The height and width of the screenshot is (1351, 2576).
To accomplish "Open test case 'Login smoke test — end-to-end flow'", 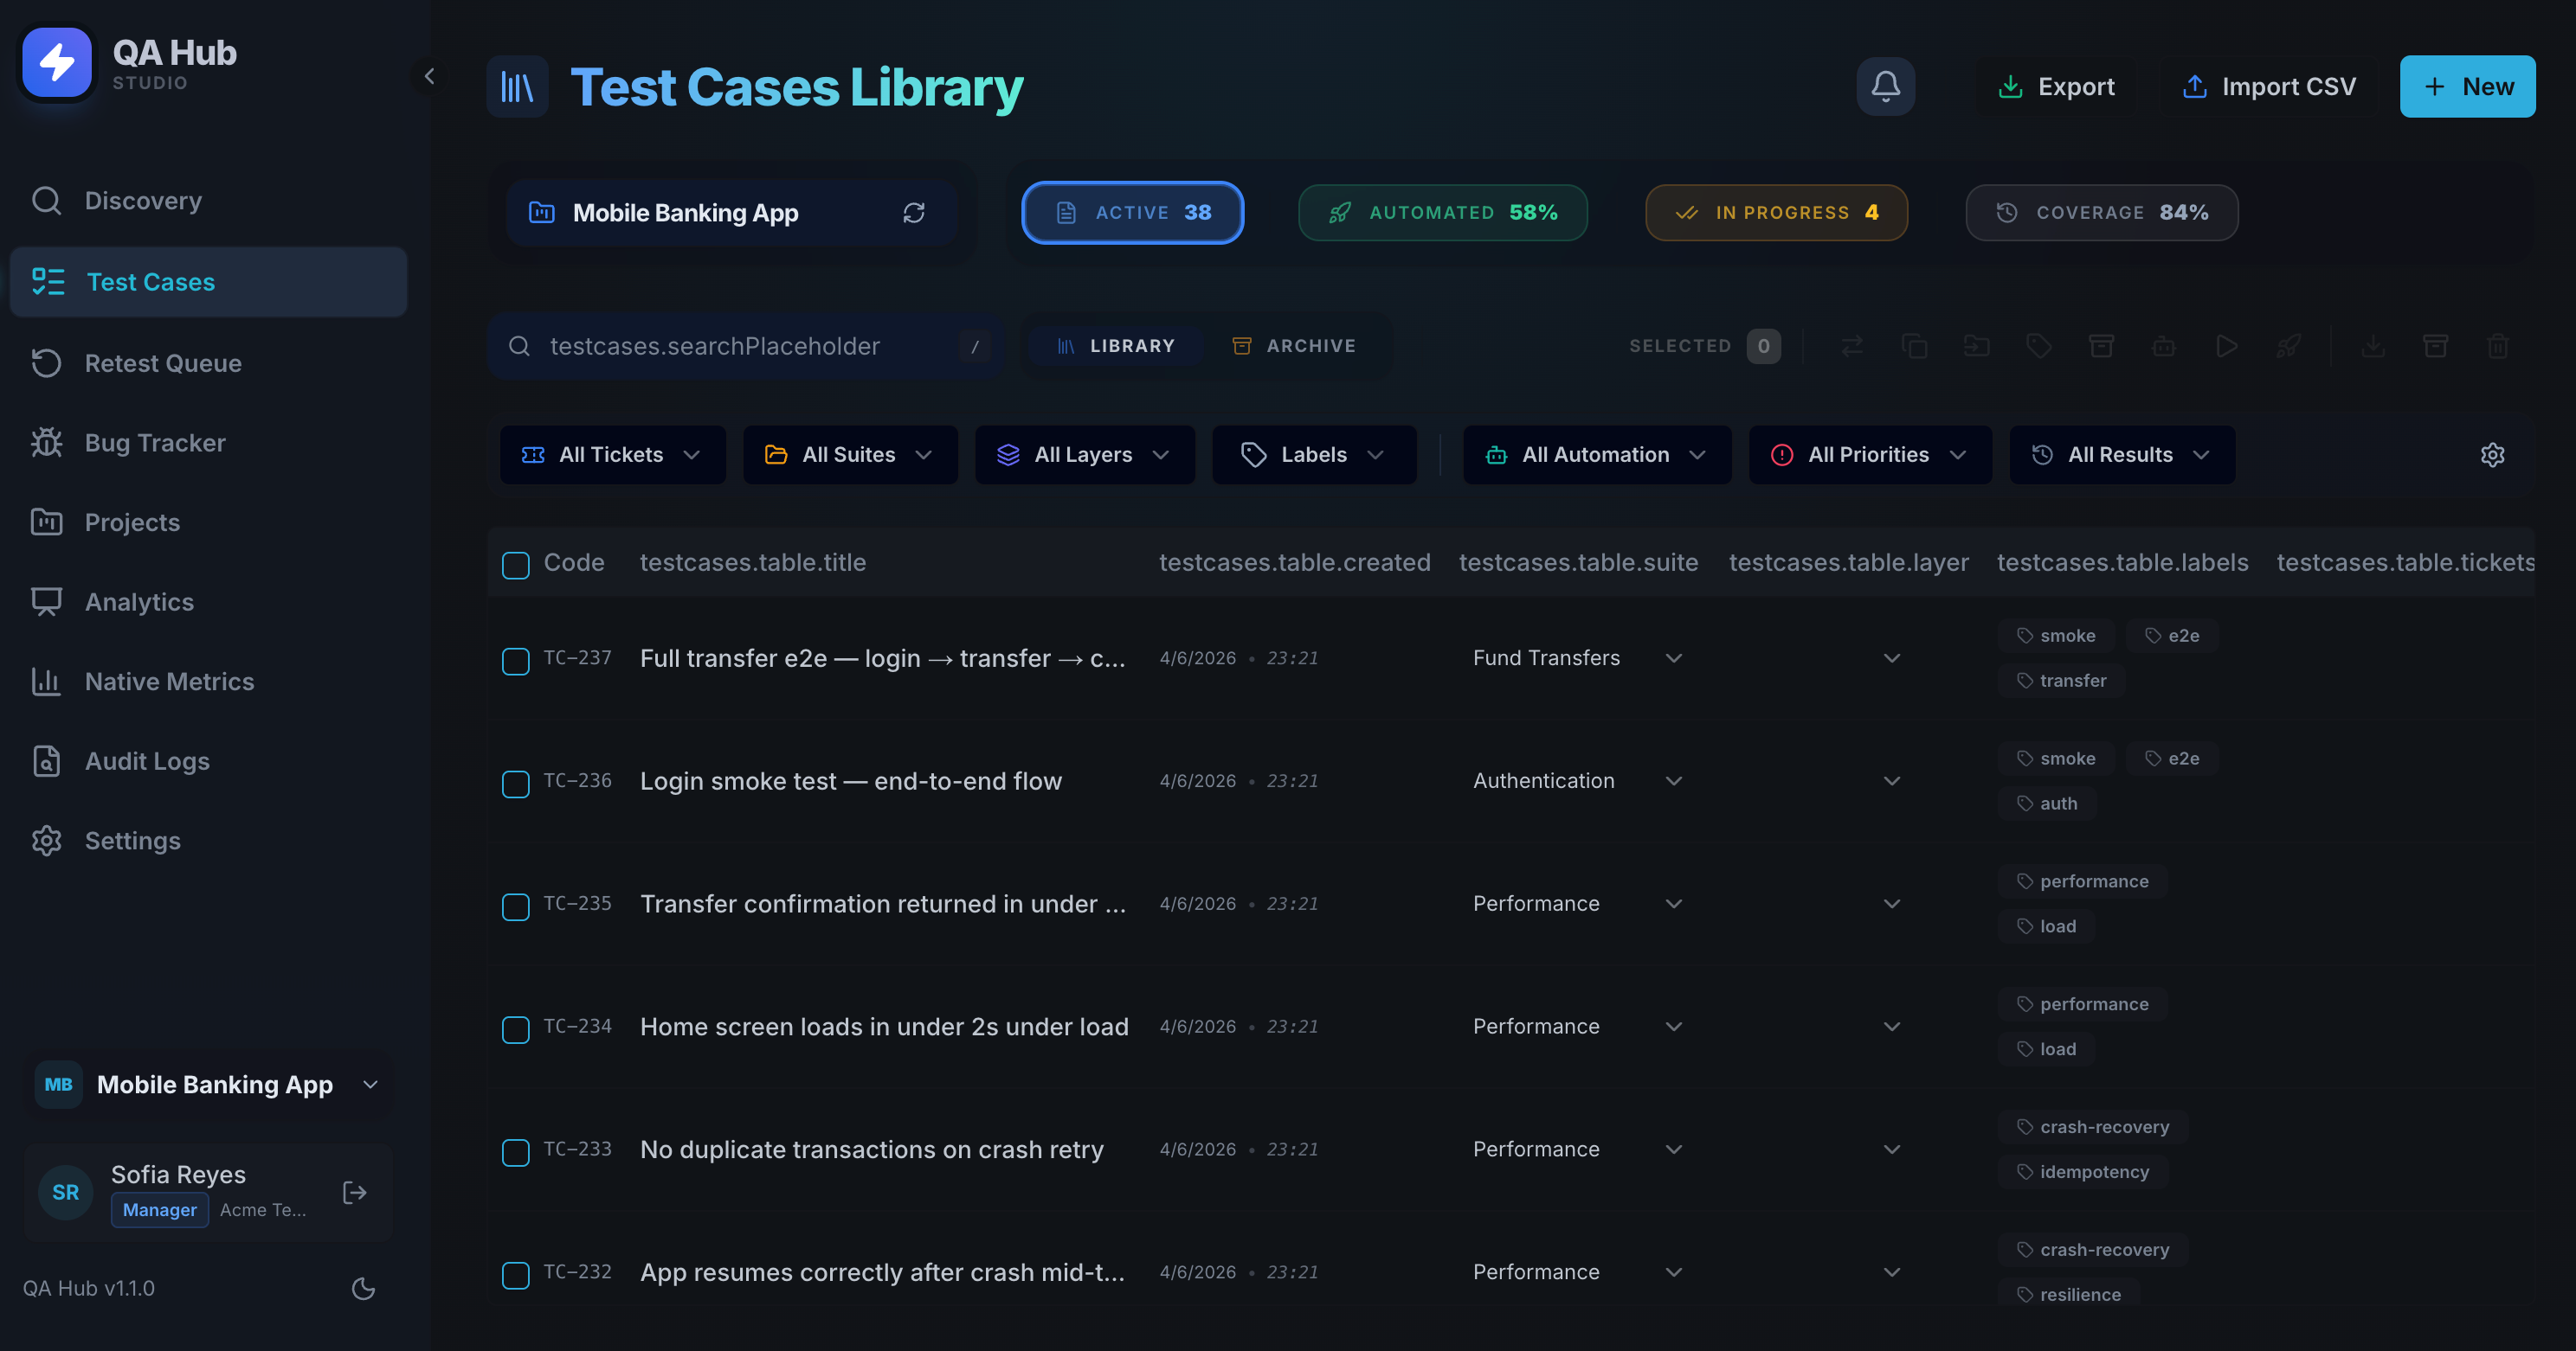I will pyautogui.click(x=850, y=781).
